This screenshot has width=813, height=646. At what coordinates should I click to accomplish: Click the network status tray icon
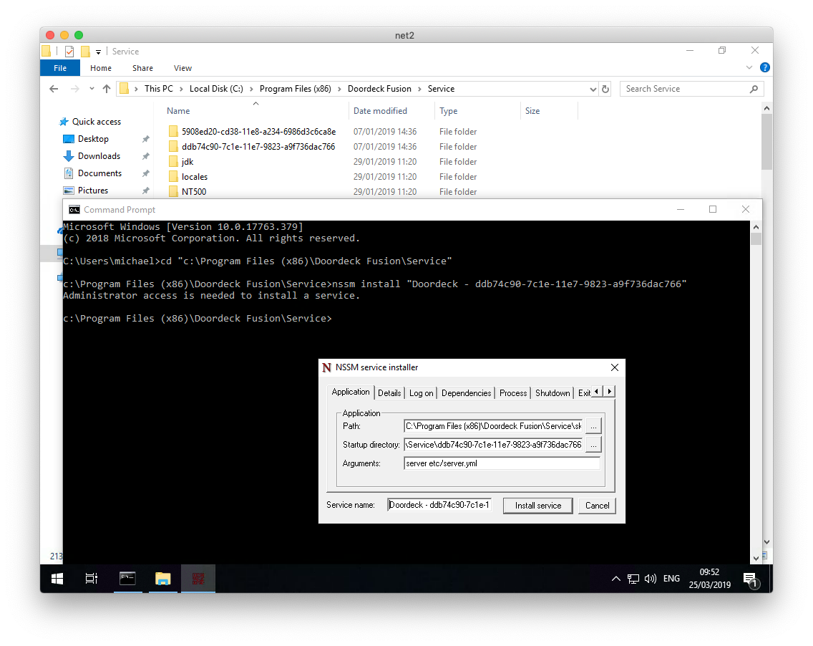coord(633,579)
